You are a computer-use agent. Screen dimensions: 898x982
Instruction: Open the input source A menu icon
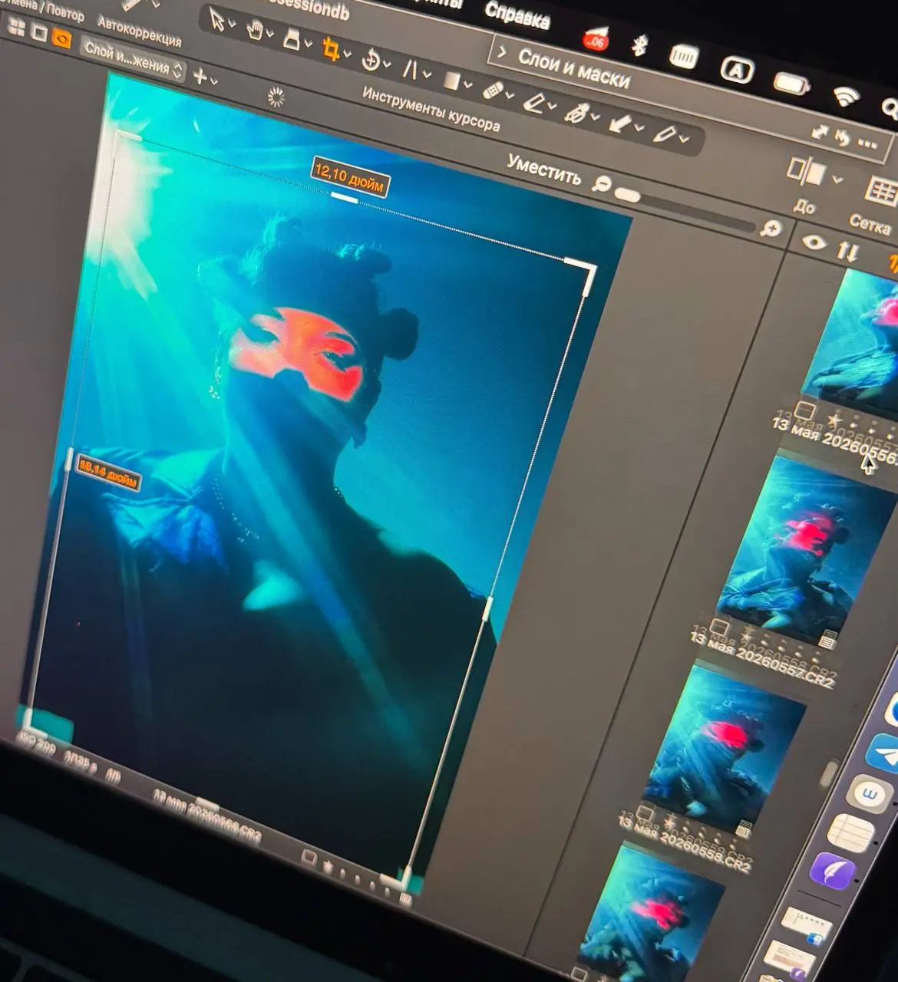pyautogui.click(x=736, y=71)
